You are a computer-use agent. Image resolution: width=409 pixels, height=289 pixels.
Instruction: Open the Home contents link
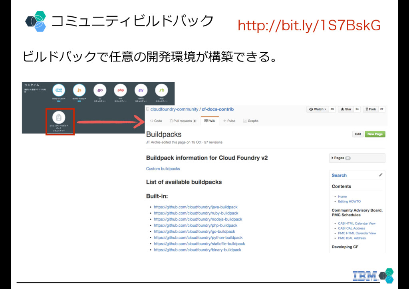coord(342,196)
